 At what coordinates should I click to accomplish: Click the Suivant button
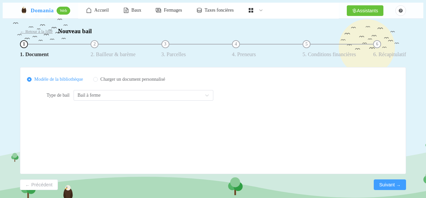pyautogui.click(x=390, y=185)
